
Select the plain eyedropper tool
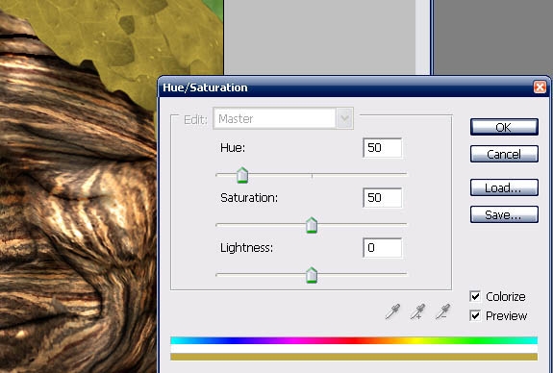392,311
